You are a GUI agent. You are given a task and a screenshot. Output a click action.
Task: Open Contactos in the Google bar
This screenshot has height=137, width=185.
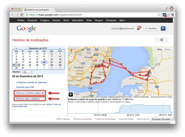pos(111,20)
